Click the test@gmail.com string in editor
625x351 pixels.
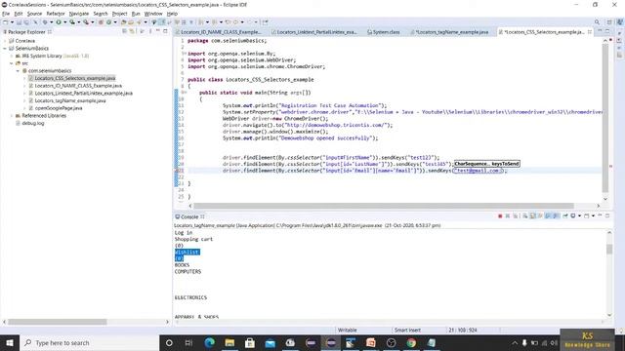pos(479,171)
